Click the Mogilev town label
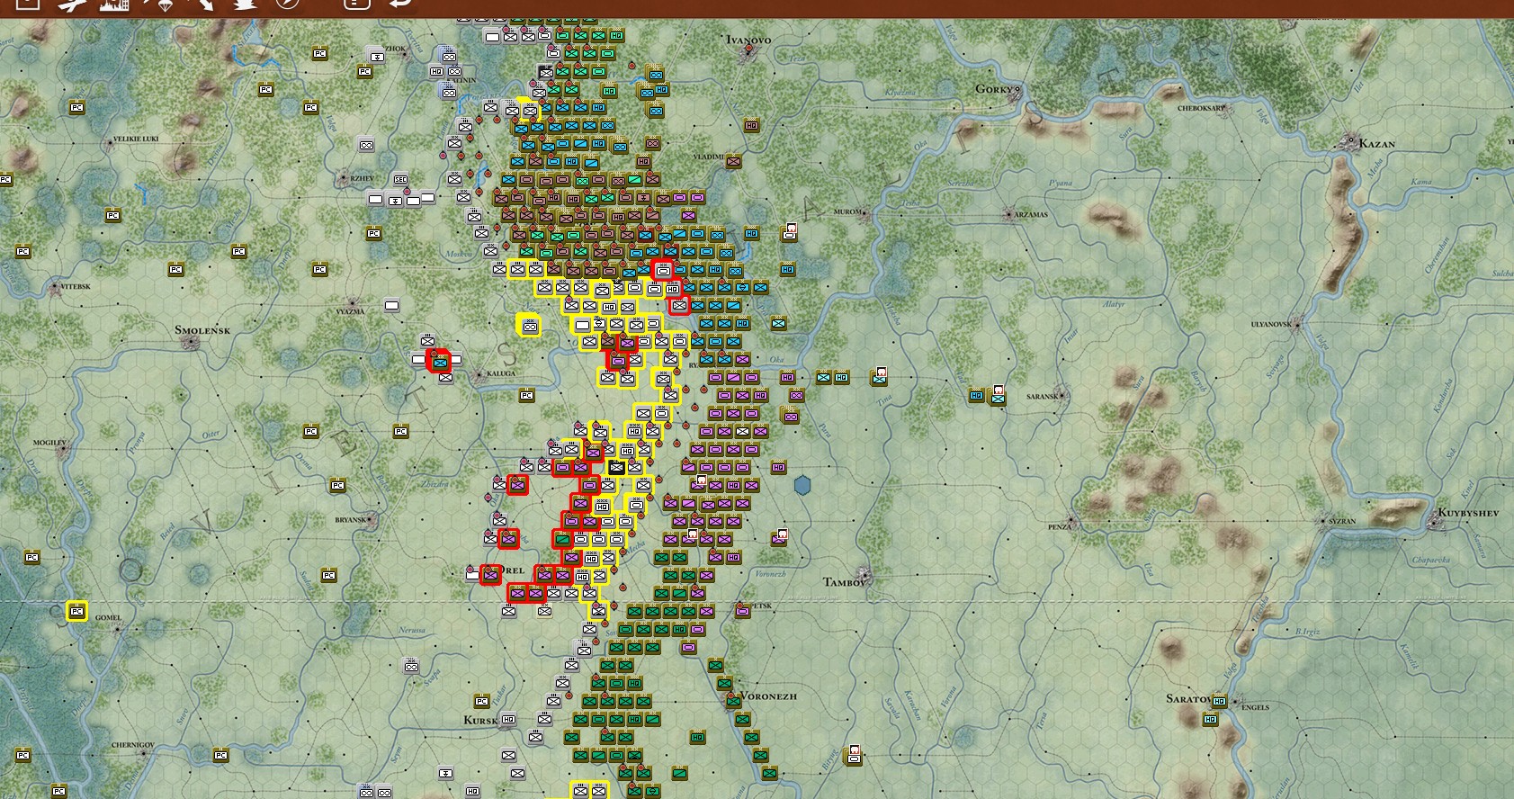Viewport: 1514px width, 799px height. click(49, 443)
